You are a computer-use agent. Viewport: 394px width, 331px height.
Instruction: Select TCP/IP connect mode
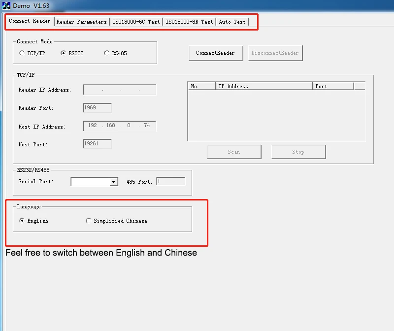[32, 53]
